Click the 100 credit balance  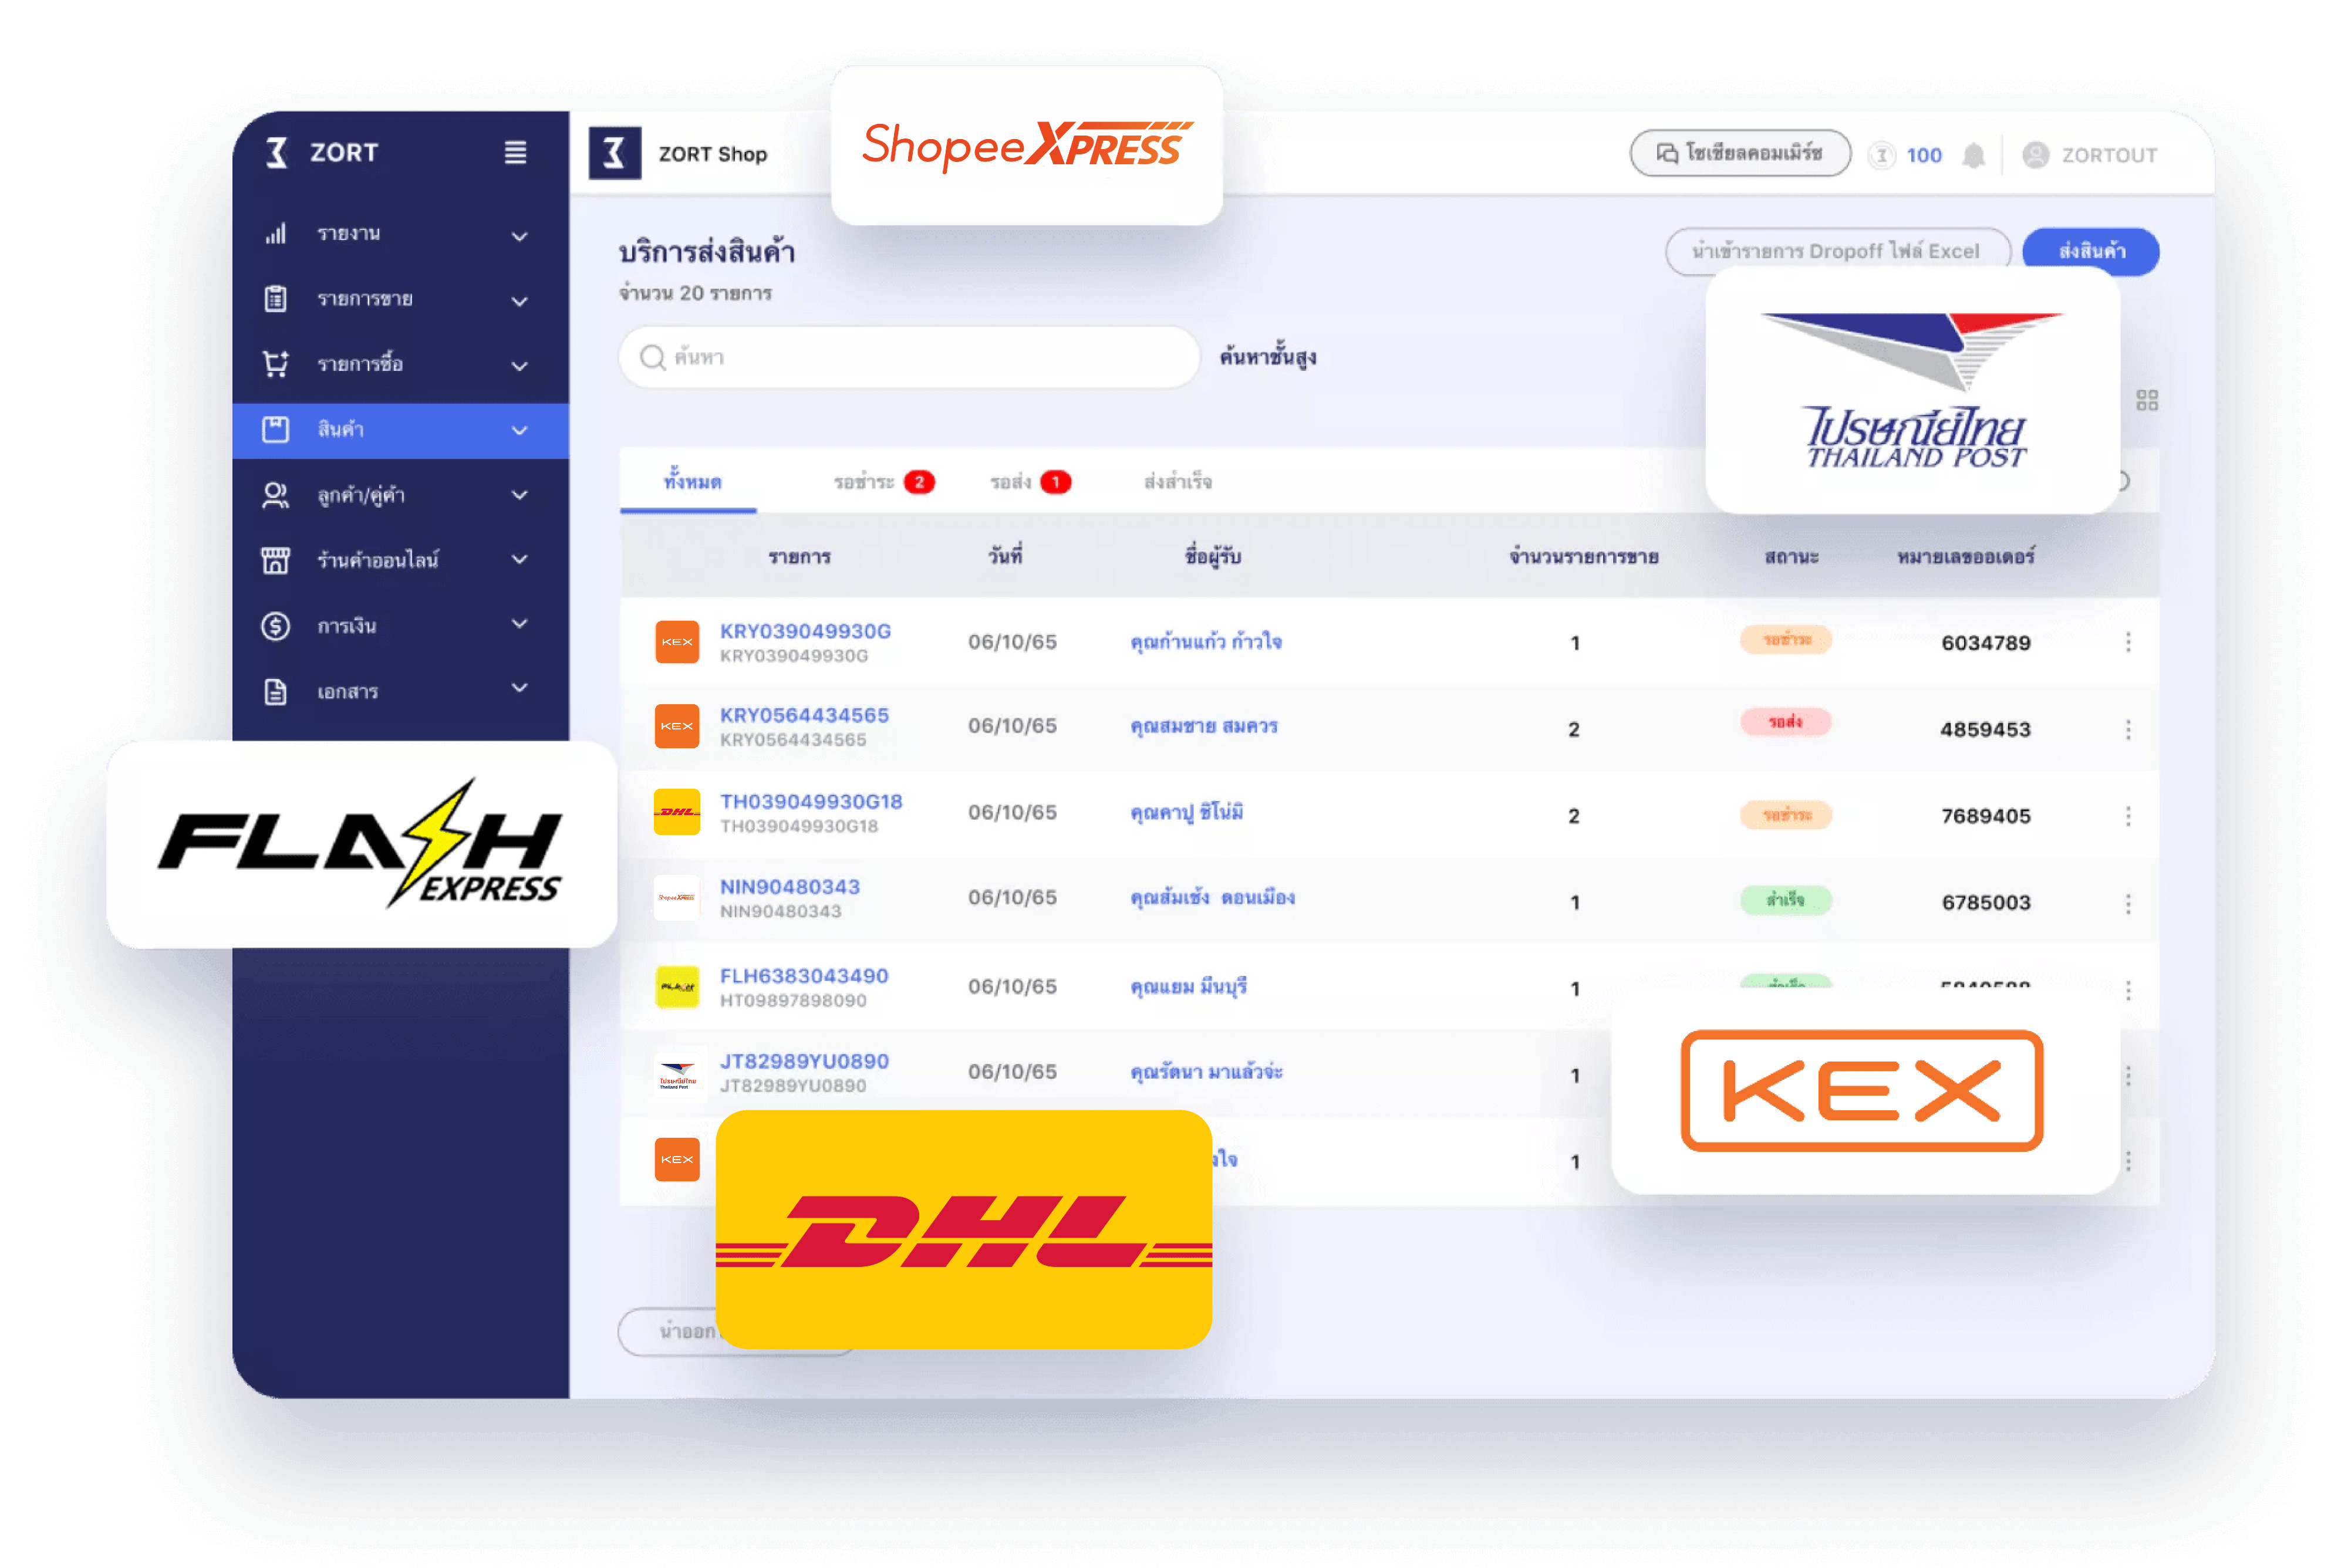[1923, 155]
